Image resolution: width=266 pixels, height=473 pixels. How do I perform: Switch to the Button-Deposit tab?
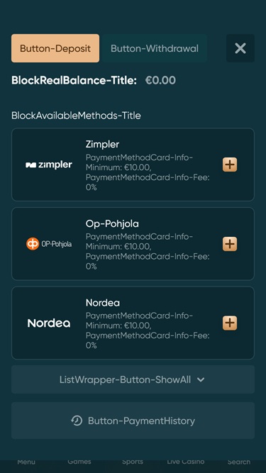tap(55, 48)
